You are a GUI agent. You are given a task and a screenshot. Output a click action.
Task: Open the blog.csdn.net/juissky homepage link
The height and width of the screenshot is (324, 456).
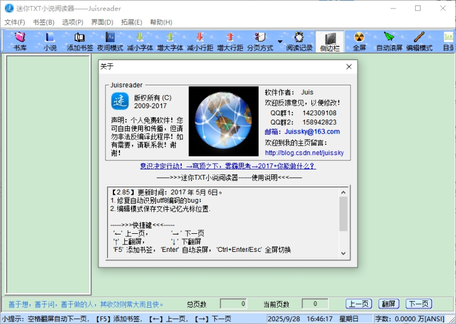pos(304,153)
